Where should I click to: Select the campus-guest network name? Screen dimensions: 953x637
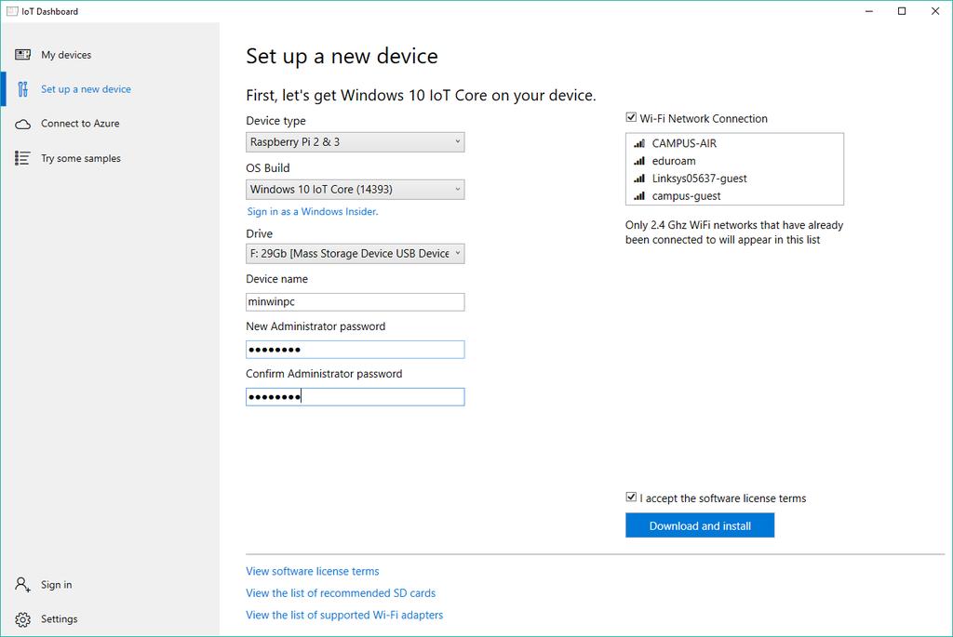pos(686,196)
